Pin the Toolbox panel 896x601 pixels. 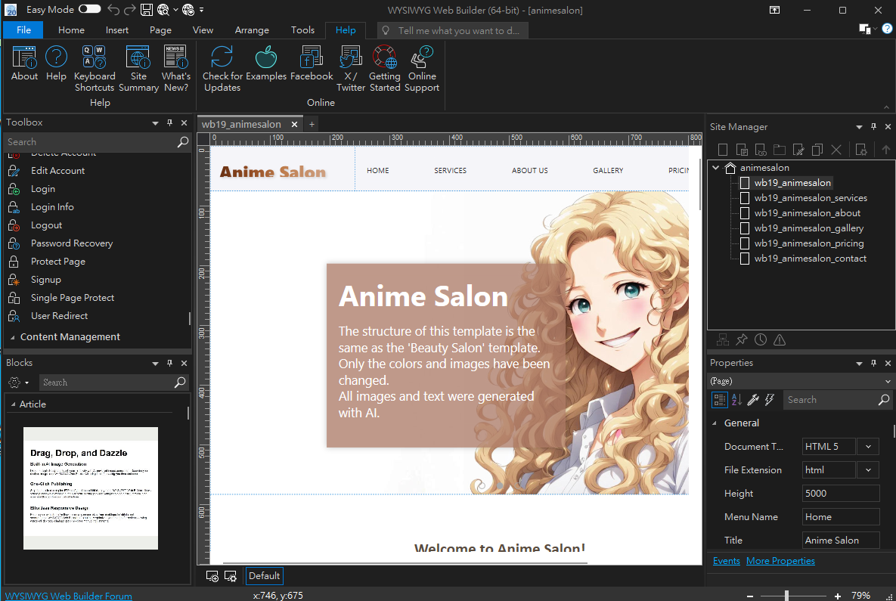pos(169,122)
